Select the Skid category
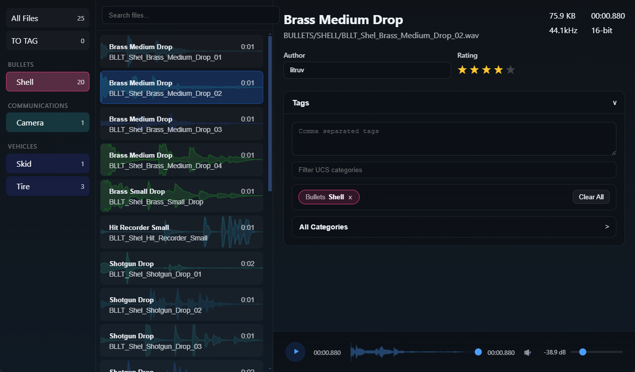635x372 pixels. tap(48, 164)
